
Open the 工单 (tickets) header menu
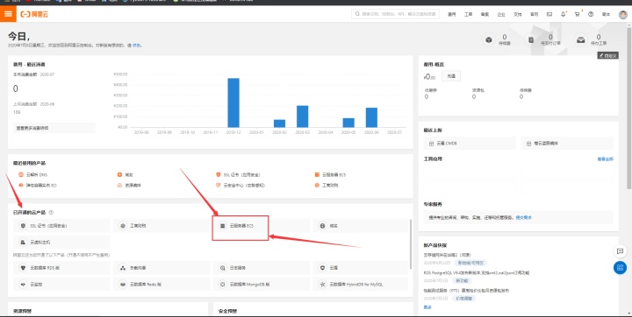(x=468, y=15)
